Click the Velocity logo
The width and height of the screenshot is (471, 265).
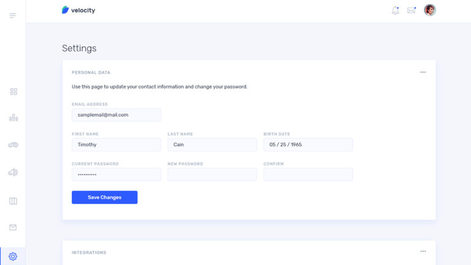click(78, 10)
